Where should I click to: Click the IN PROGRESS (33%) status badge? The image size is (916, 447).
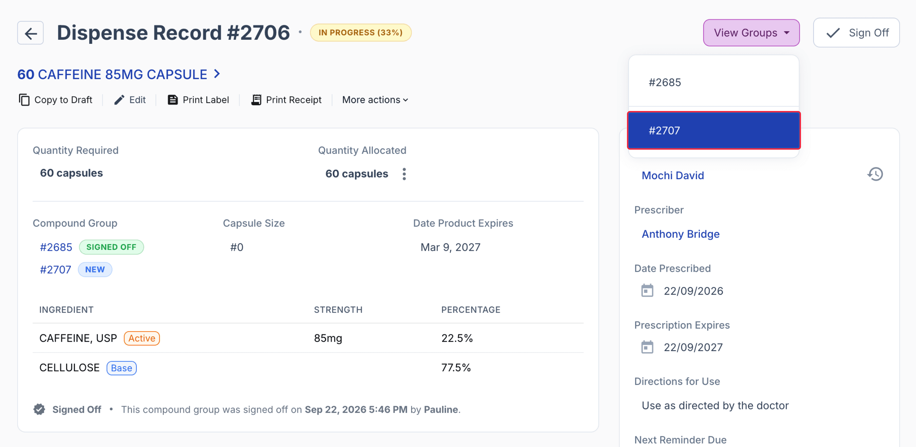[x=361, y=33]
